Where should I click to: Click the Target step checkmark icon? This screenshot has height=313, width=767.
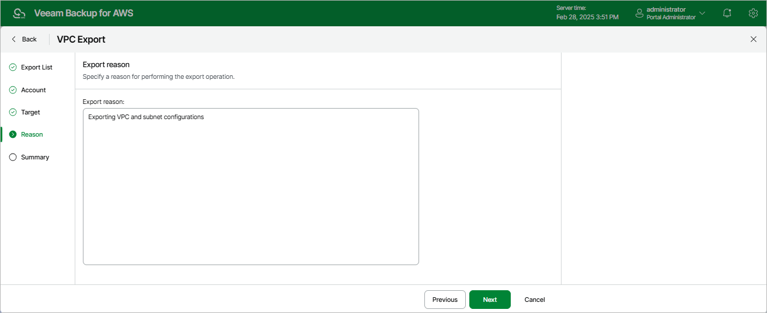[x=13, y=112]
